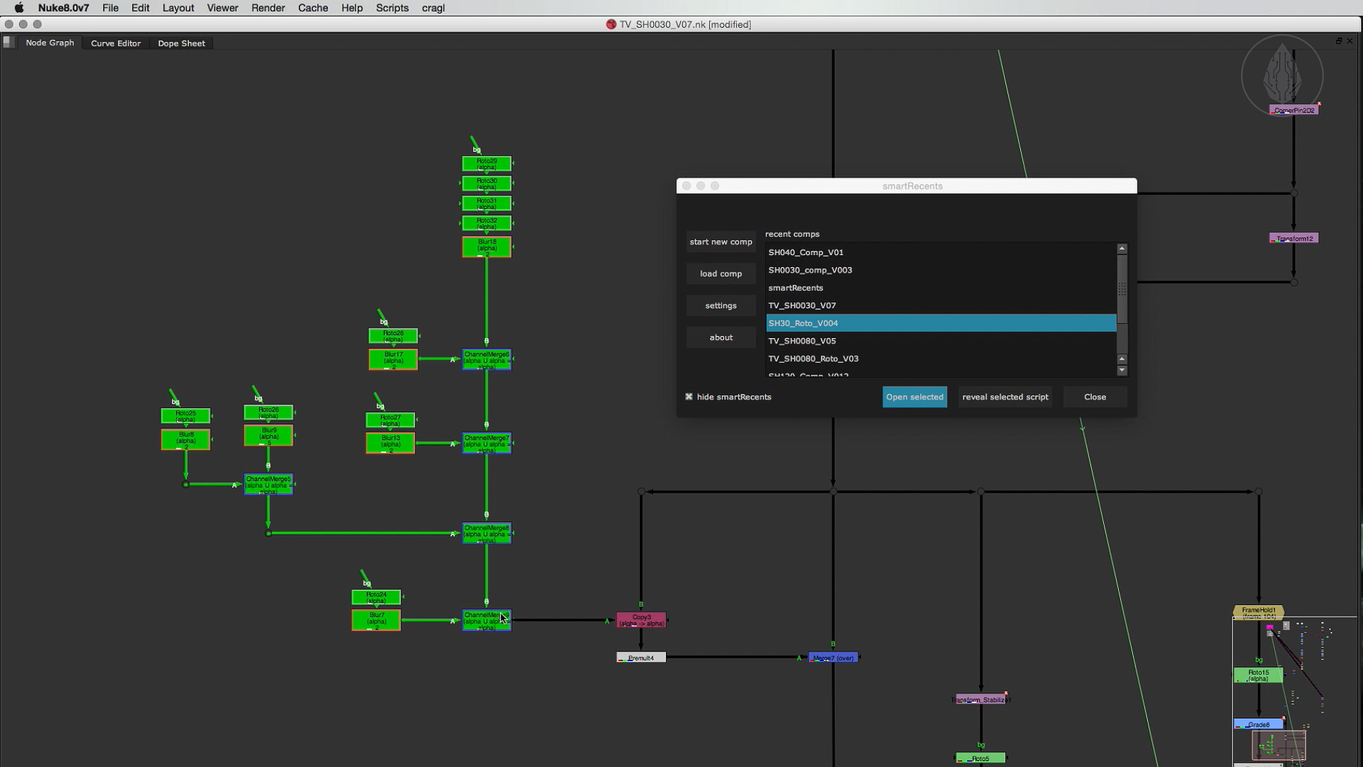Click the about button in smartRecents

(x=721, y=337)
